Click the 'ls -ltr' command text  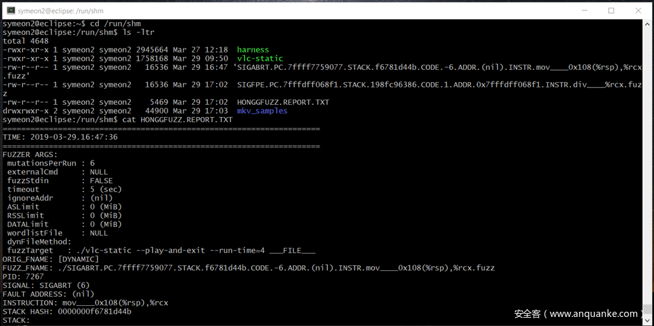[x=138, y=32]
